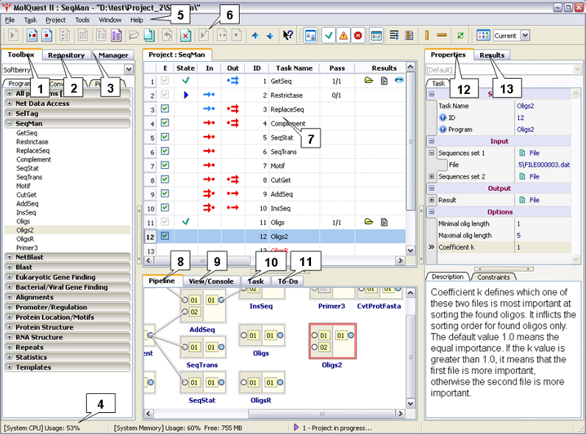Screen dimensions: 586x435
Task: Click the stop task icon with red square
Action: click(x=47, y=35)
